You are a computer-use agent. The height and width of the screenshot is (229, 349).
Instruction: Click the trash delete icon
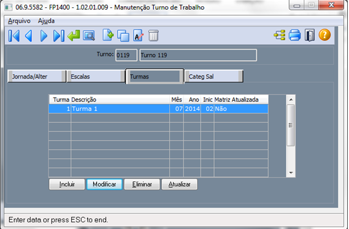tap(153, 36)
